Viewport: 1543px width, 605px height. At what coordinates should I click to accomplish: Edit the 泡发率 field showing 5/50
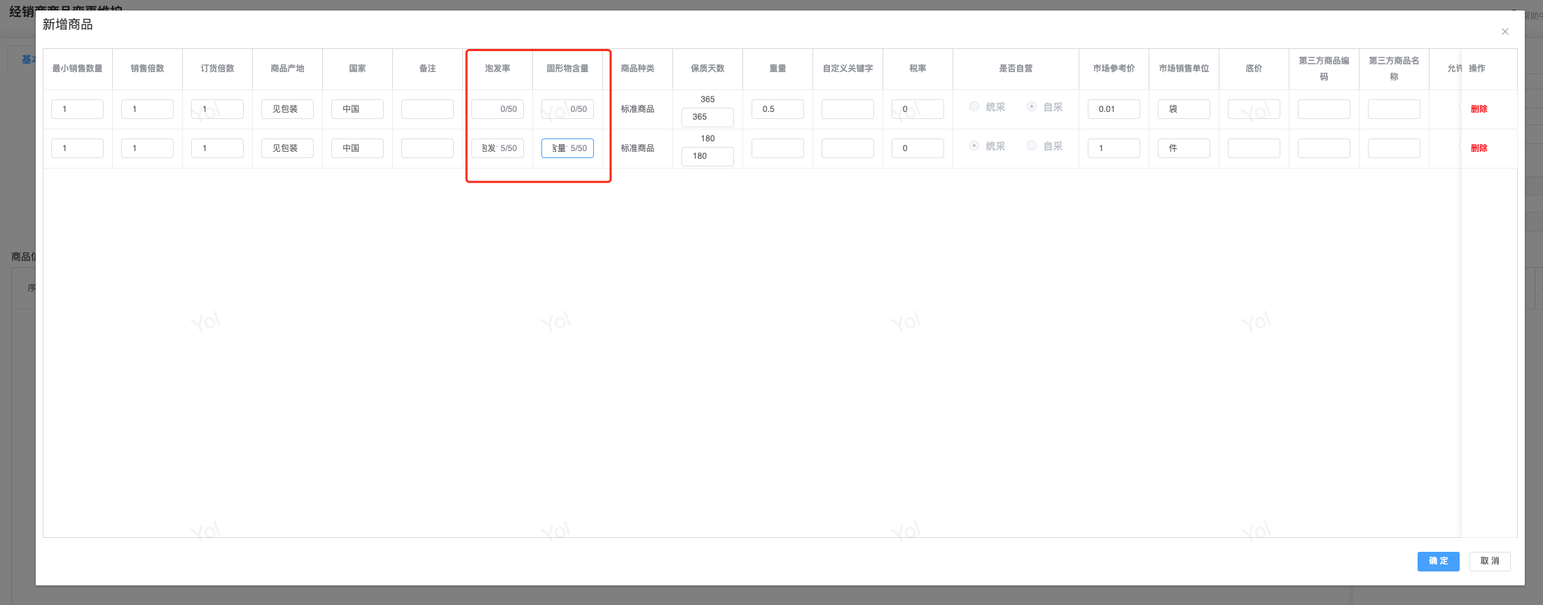(x=497, y=148)
